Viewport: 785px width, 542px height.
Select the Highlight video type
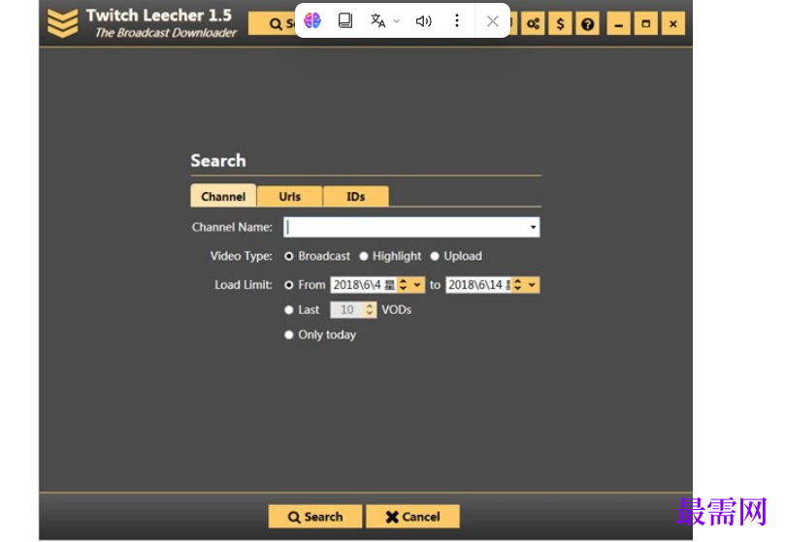pyautogui.click(x=364, y=256)
